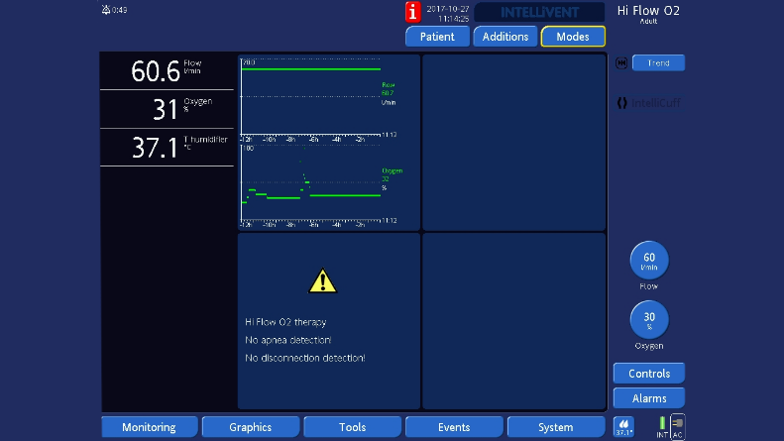This screenshot has width=784, height=441.
Task: Open the Controls window
Action: 649,374
